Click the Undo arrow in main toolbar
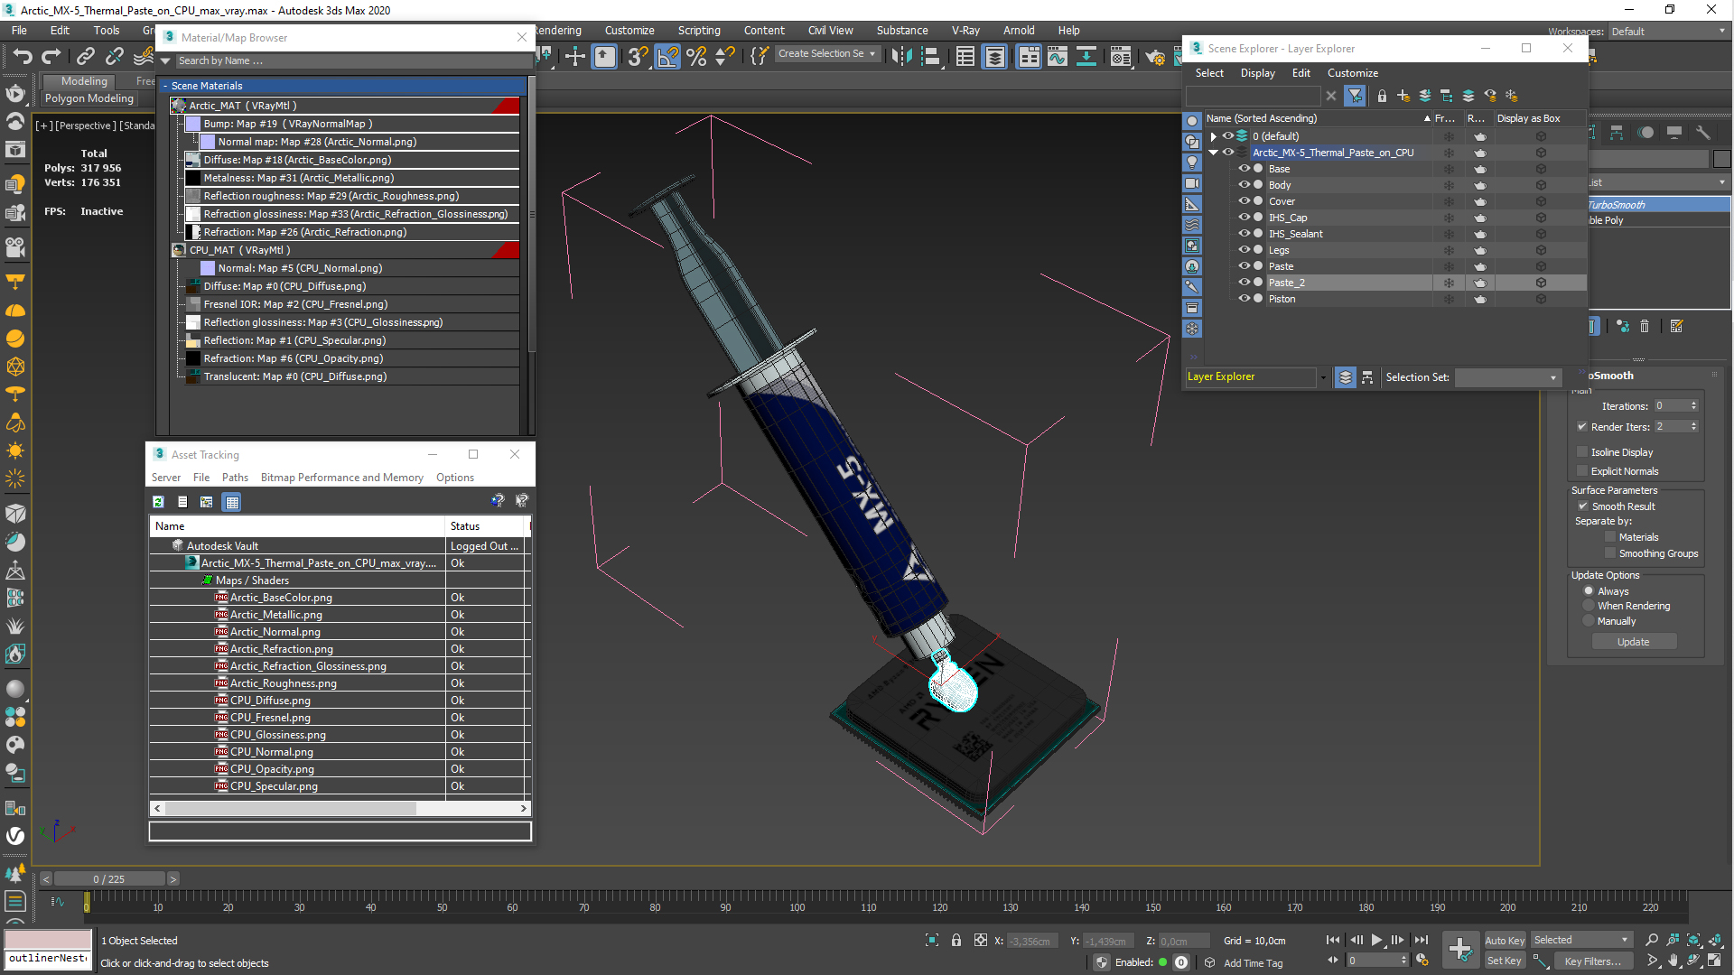This screenshot has height=975, width=1734. (22, 57)
